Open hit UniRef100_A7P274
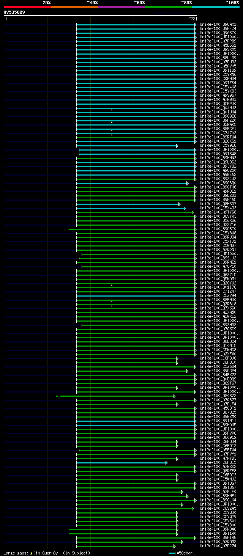 (x=218, y=546)
